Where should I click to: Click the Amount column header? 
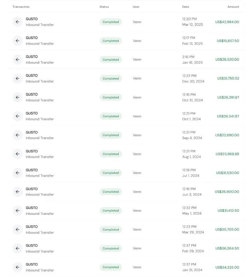[x=233, y=7]
